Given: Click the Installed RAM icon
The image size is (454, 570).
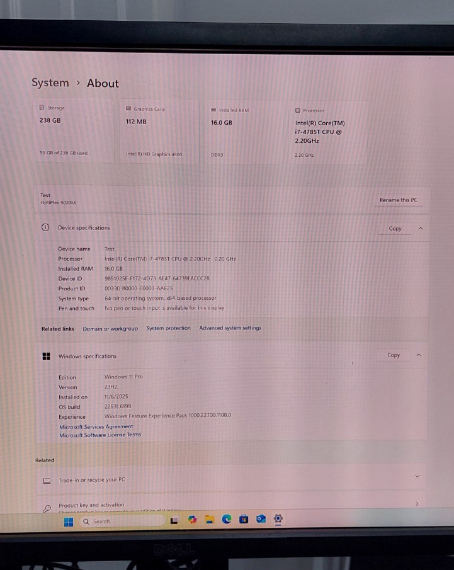Looking at the screenshot, I should [x=213, y=110].
